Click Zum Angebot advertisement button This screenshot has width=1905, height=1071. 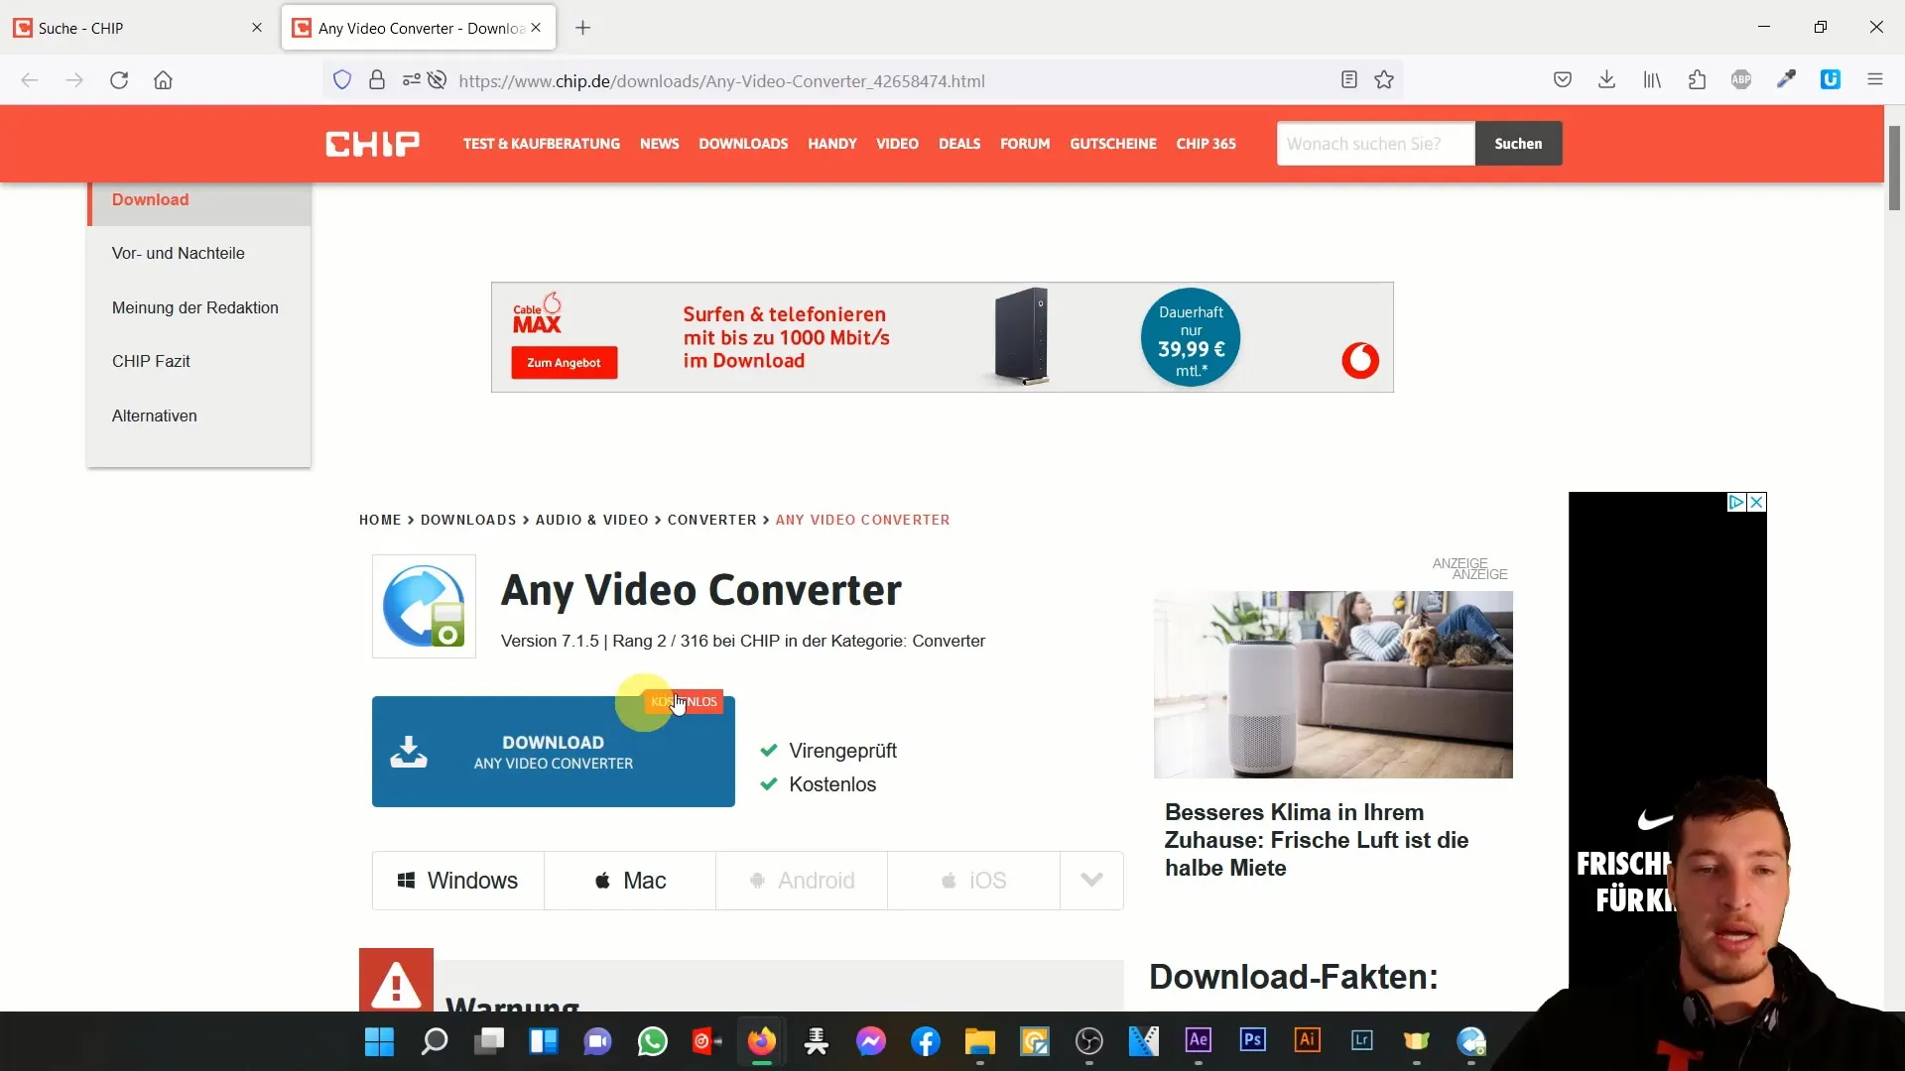562,362
